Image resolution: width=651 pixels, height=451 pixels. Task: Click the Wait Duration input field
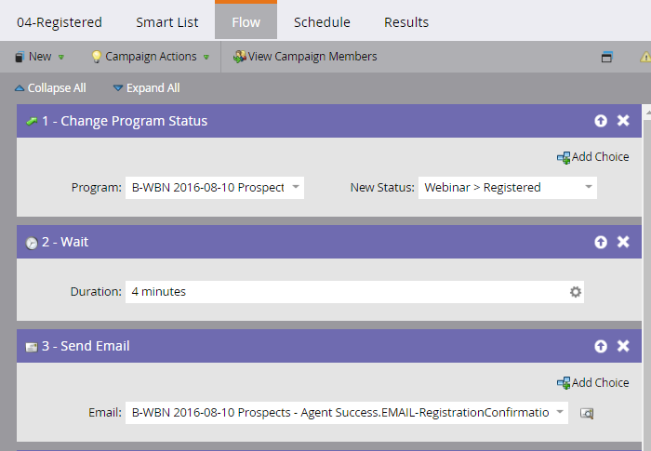point(344,292)
